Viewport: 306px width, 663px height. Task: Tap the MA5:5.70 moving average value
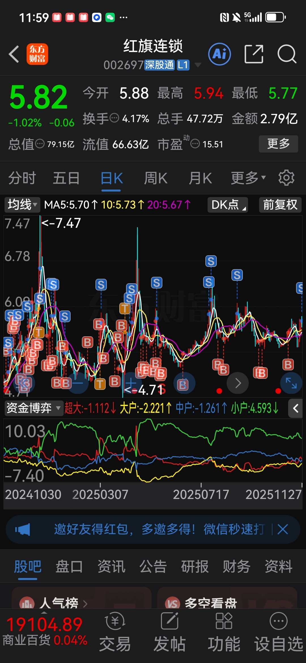(71, 205)
